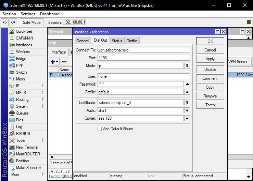
Task: Click the Copy button
Action: (210, 87)
